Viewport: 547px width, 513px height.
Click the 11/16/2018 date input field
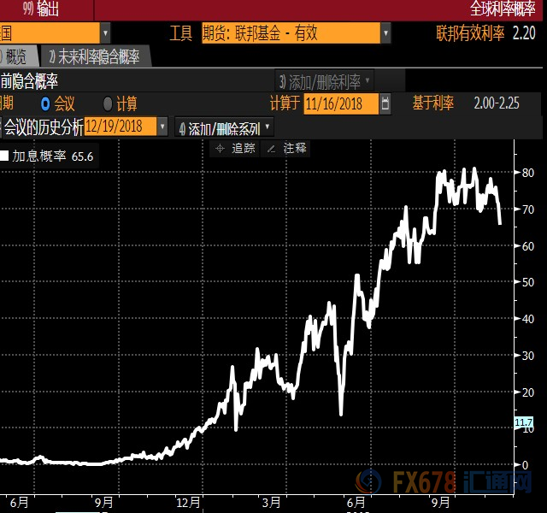pos(340,103)
